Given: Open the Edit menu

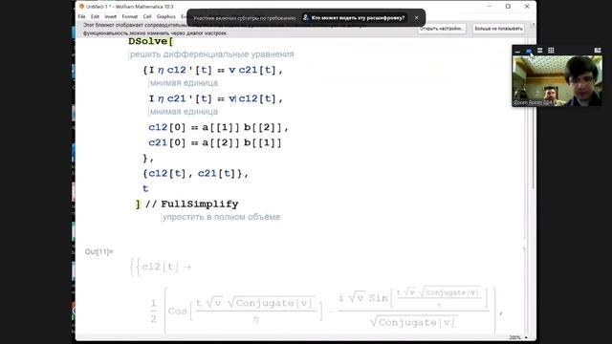Looking at the screenshot, I should pos(95,17).
